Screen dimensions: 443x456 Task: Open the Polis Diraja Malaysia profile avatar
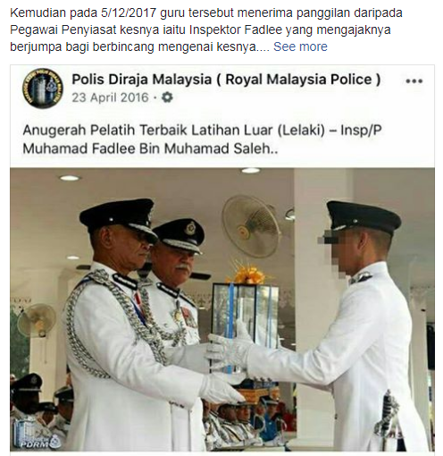pos(43,89)
